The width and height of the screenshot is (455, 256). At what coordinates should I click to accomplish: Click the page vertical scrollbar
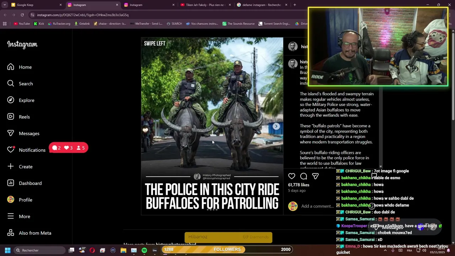[x=453, y=76]
